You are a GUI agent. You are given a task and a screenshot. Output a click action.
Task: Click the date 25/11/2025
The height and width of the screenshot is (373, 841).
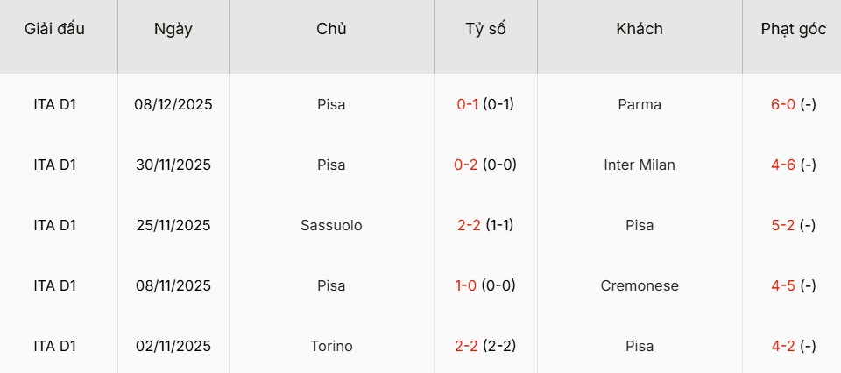pos(173,225)
